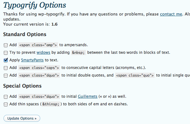Check the initial double quotes dquo option
Image resolution: width=190 pixels, height=124 pixels.
coord(6,76)
